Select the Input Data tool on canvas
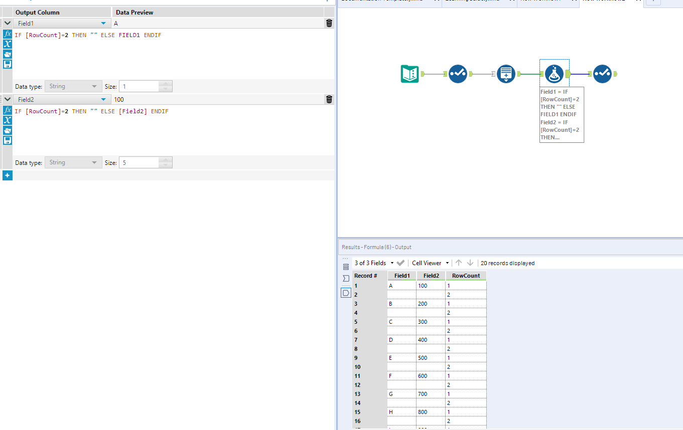The image size is (683, 430). coord(409,74)
